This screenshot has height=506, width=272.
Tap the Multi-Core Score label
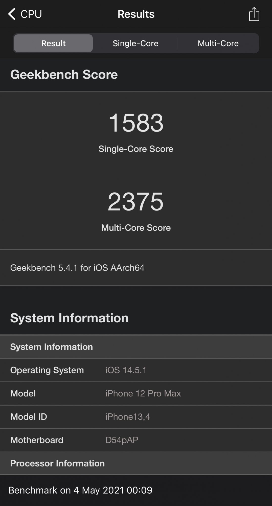click(x=136, y=228)
